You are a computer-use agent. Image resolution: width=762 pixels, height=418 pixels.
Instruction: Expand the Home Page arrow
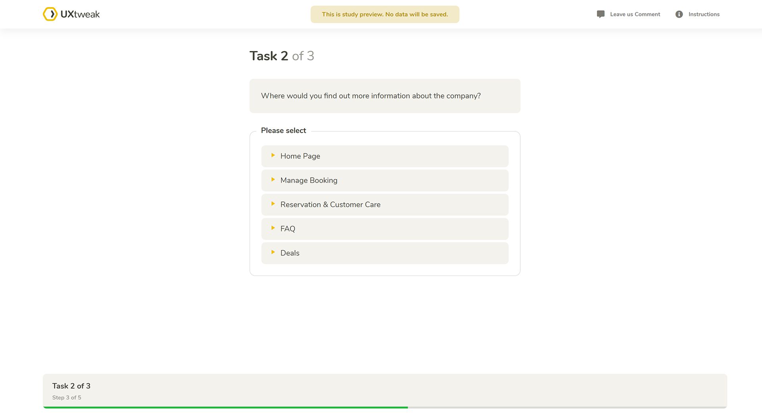[273, 155]
